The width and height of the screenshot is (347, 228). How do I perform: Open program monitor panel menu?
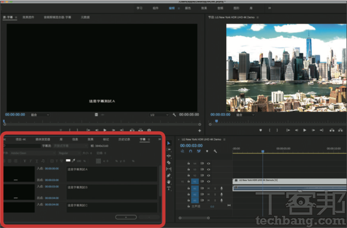pyautogui.click(x=257, y=17)
